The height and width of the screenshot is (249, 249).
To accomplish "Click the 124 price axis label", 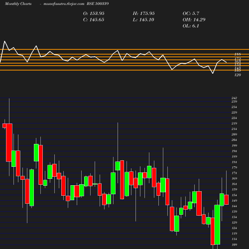I will click(234, 228).
